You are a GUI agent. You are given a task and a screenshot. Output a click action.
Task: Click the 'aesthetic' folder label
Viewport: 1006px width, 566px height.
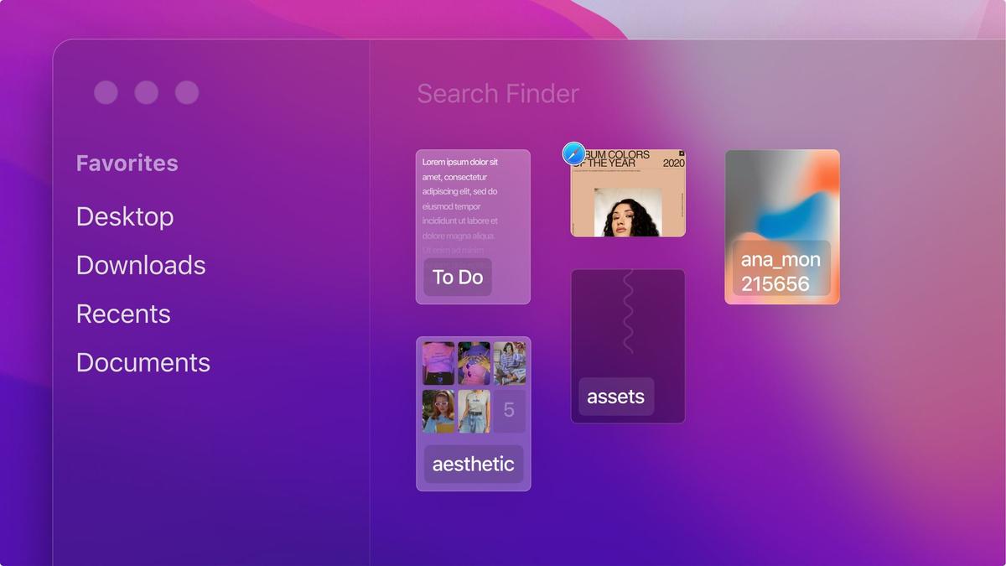click(473, 464)
